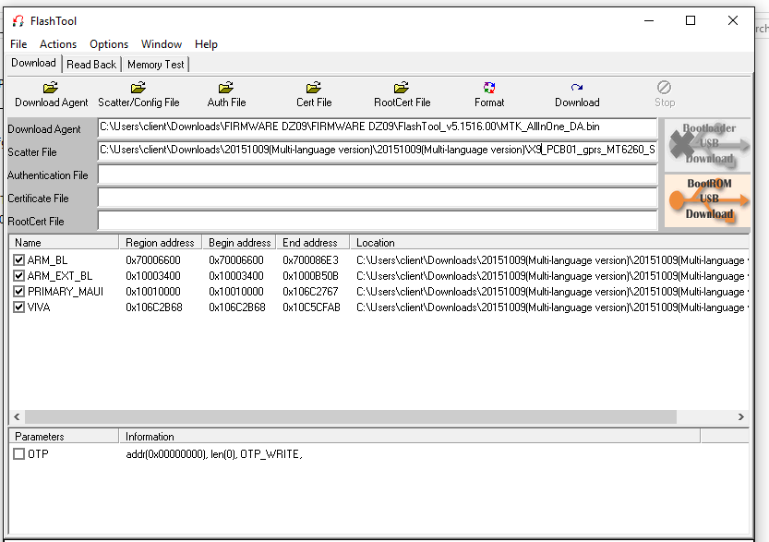Click the Region address column header
Viewport: 769px width, 542px height.
tap(160, 242)
